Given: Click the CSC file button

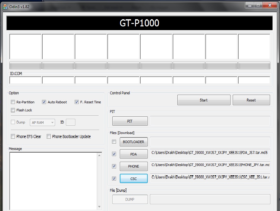Looking at the screenshot, I should (133, 179).
